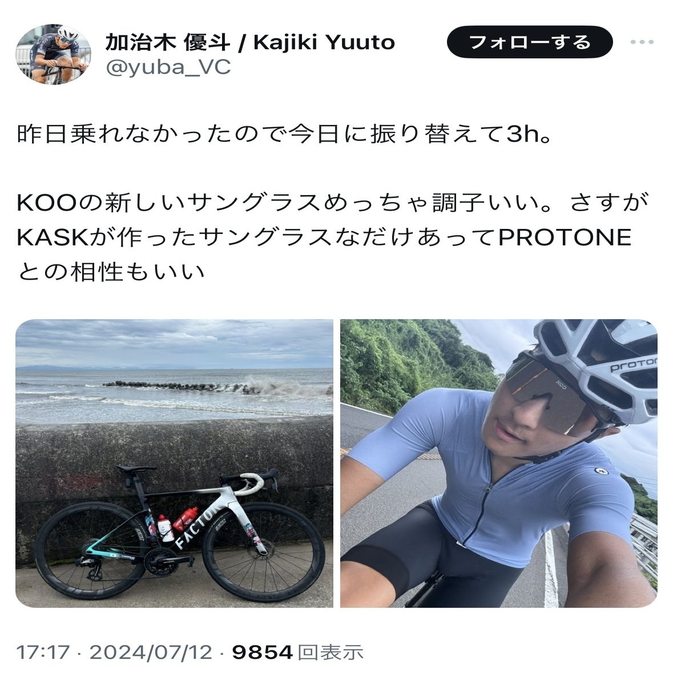This screenshot has height=673, width=673.
Task: Open the cyclist selfie photo on the right
Action: point(499,463)
